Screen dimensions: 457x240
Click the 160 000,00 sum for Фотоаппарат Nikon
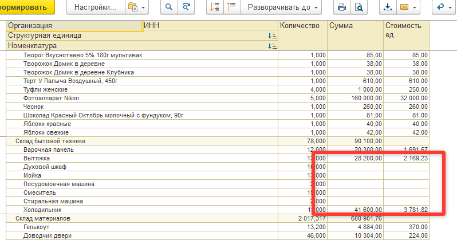click(355, 98)
